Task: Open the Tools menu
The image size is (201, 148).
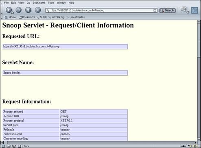Action: 51,3
